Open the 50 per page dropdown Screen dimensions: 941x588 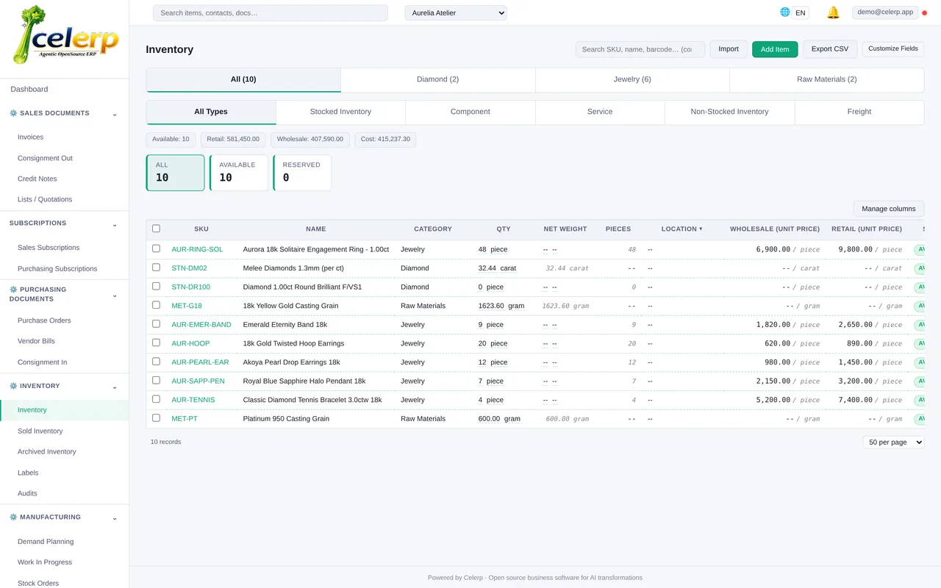(893, 442)
